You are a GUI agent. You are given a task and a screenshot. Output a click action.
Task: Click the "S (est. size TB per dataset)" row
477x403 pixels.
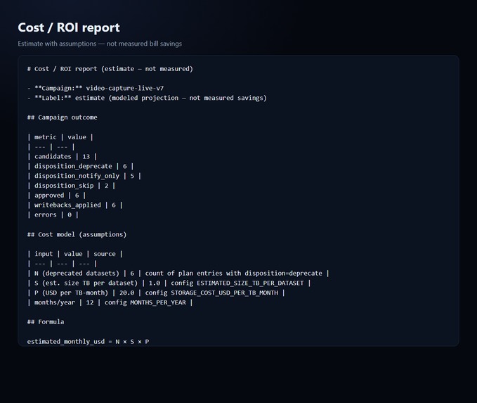(x=169, y=283)
